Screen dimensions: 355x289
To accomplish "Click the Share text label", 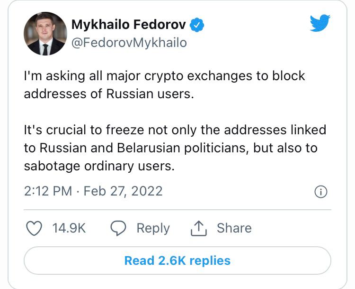I will (x=234, y=228).
